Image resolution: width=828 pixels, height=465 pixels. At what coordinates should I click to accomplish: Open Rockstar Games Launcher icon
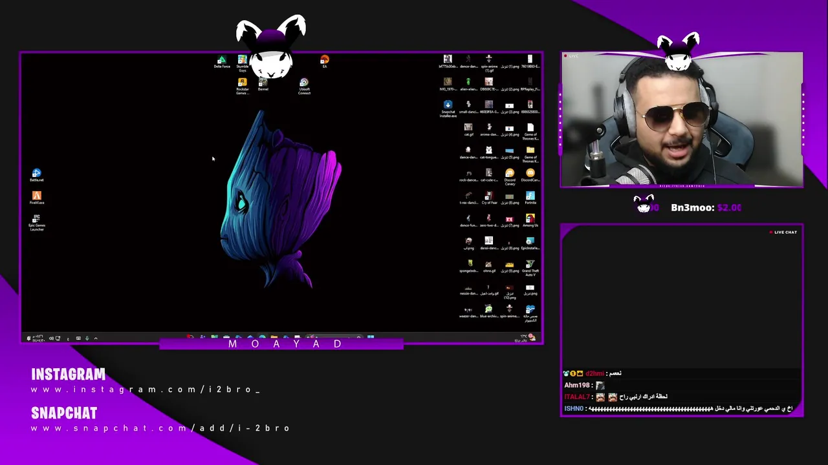tap(242, 86)
